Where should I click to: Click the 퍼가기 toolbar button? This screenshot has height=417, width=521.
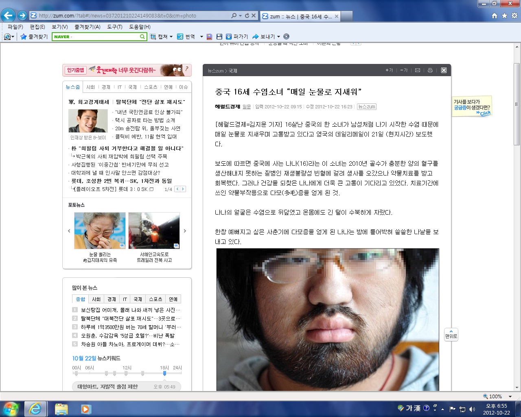(237, 37)
